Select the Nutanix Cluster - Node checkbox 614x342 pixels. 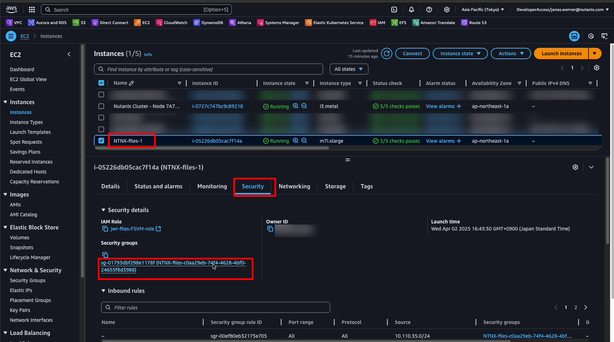point(101,106)
